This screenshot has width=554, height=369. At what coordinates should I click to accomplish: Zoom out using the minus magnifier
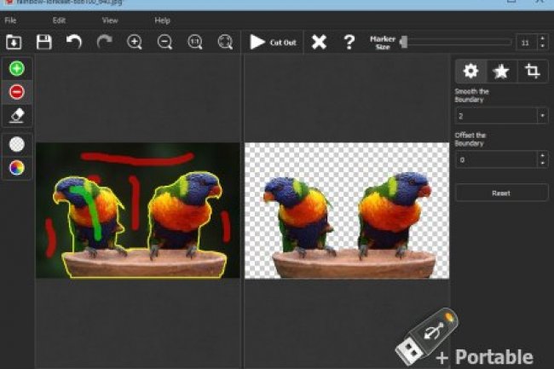click(x=165, y=42)
